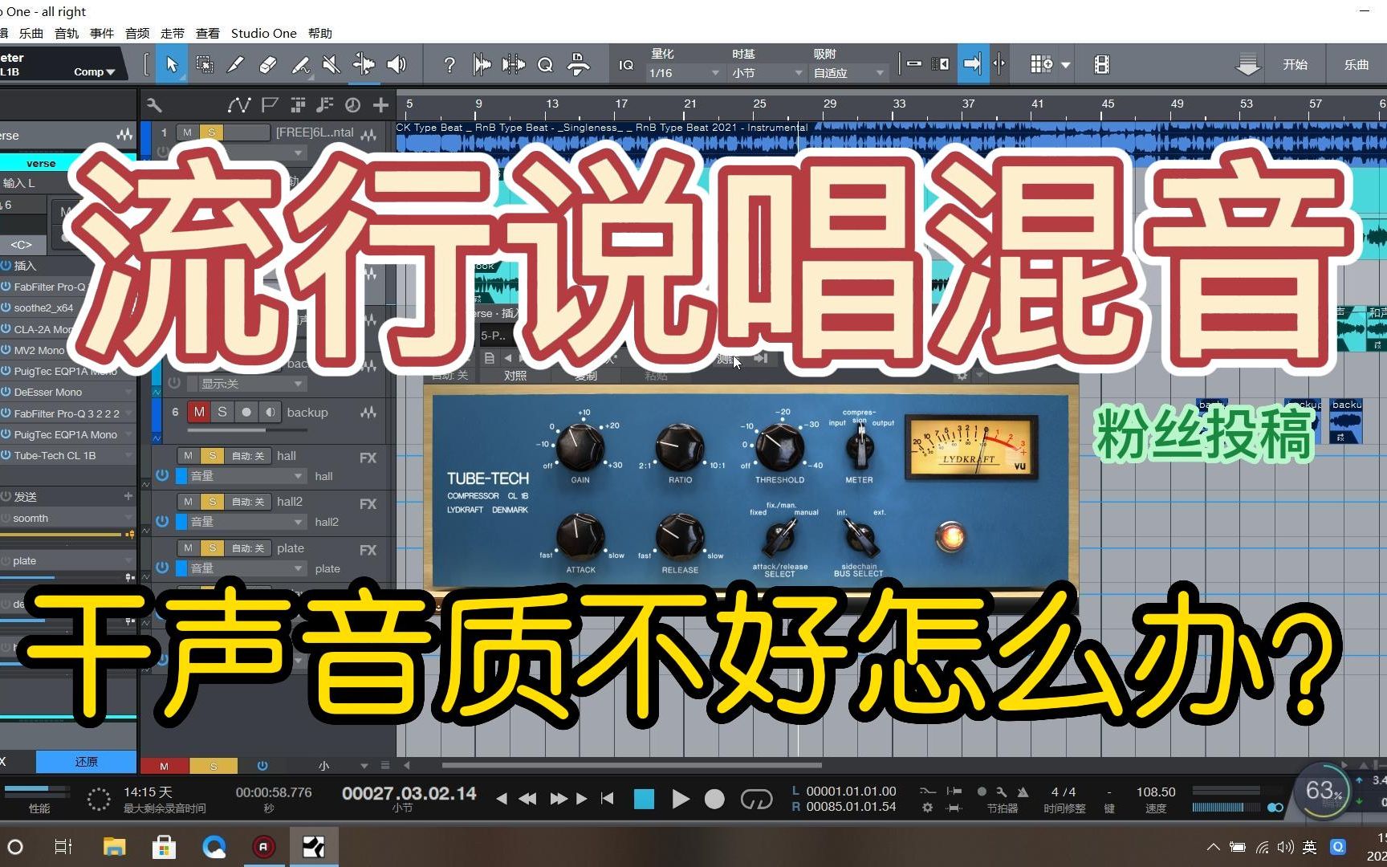Viewport: 1387px width, 867px height.
Task: Click the Record button in transport
Action: 714,799
